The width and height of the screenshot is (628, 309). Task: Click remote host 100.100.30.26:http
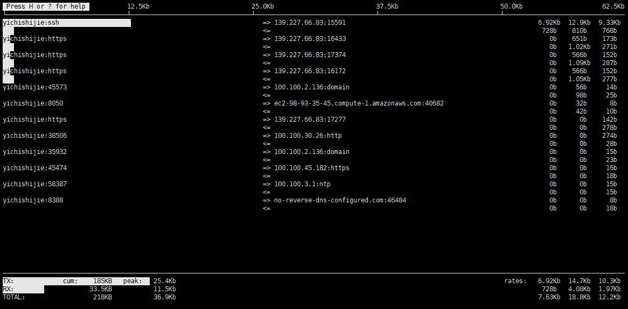pyautogui.click(x=308, y=136)
